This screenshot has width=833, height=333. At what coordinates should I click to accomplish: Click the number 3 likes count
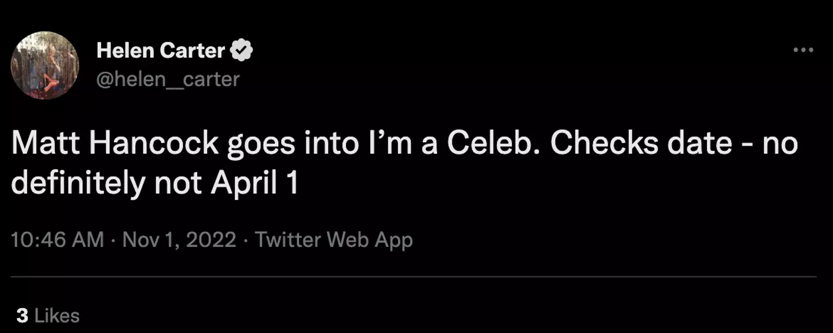click(22, 316)
